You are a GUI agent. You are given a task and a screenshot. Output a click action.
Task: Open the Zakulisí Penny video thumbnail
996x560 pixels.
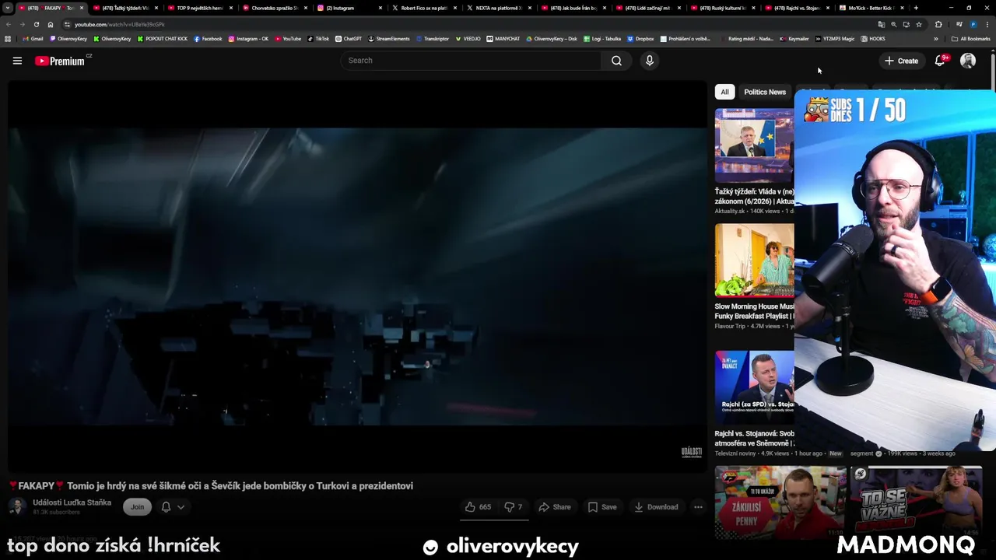(780, 502)
